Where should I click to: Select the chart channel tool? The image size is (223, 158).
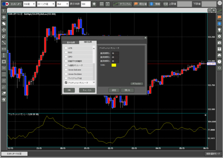(4, 80)
